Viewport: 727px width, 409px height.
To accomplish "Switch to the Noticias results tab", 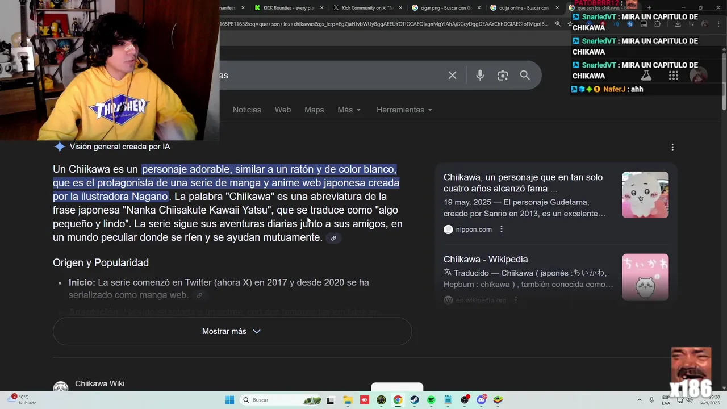I will coord(247,110).
